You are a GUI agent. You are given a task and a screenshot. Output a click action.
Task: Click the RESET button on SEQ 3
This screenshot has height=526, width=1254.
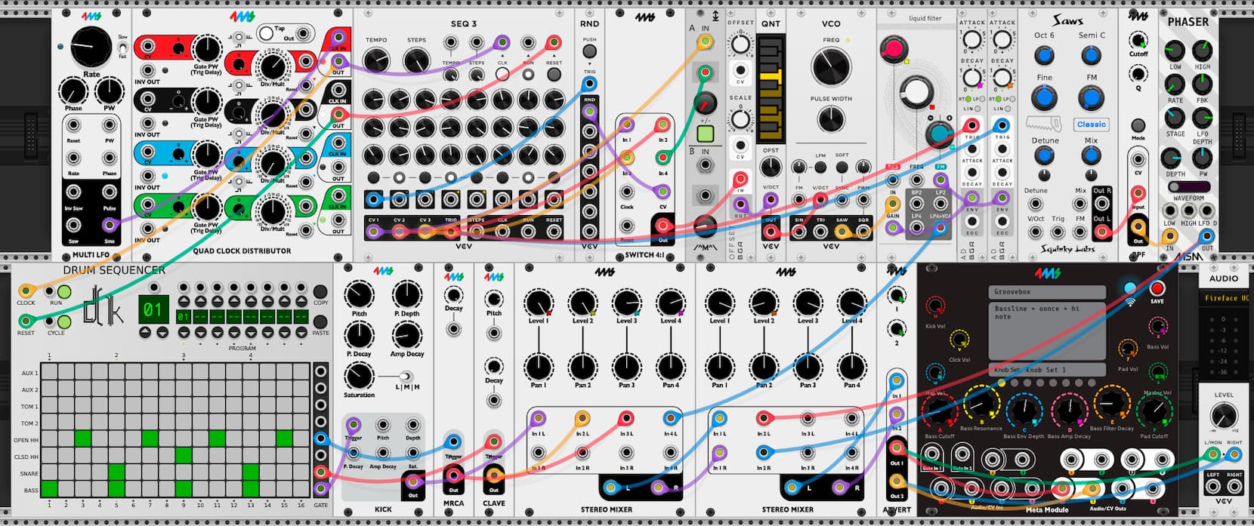554,74
